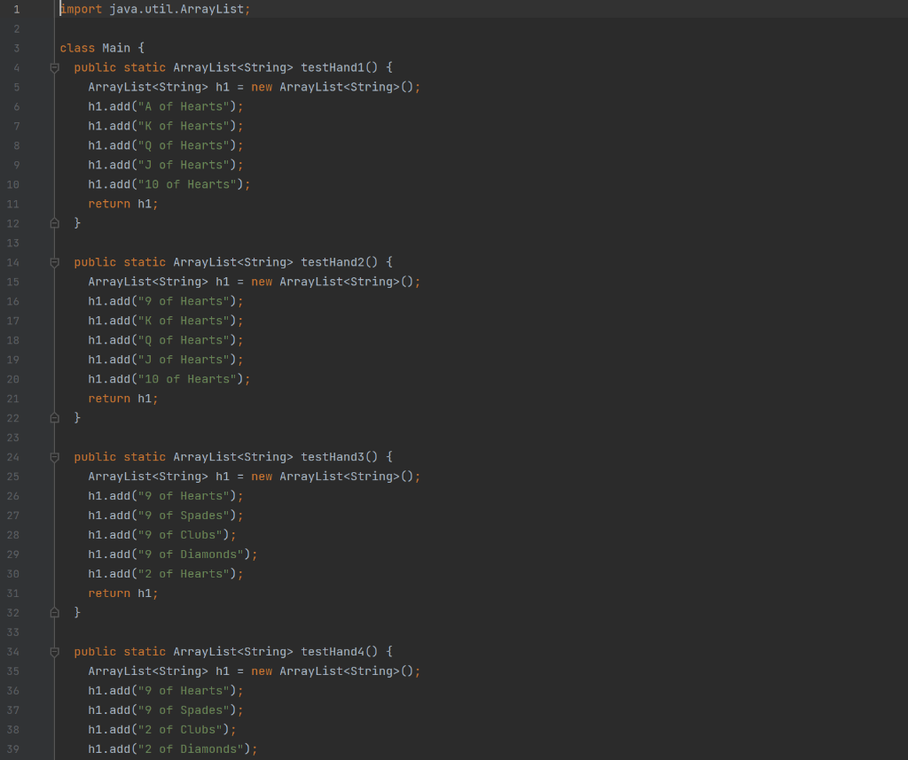Click line number 39 in gutter

pos(12,749)
